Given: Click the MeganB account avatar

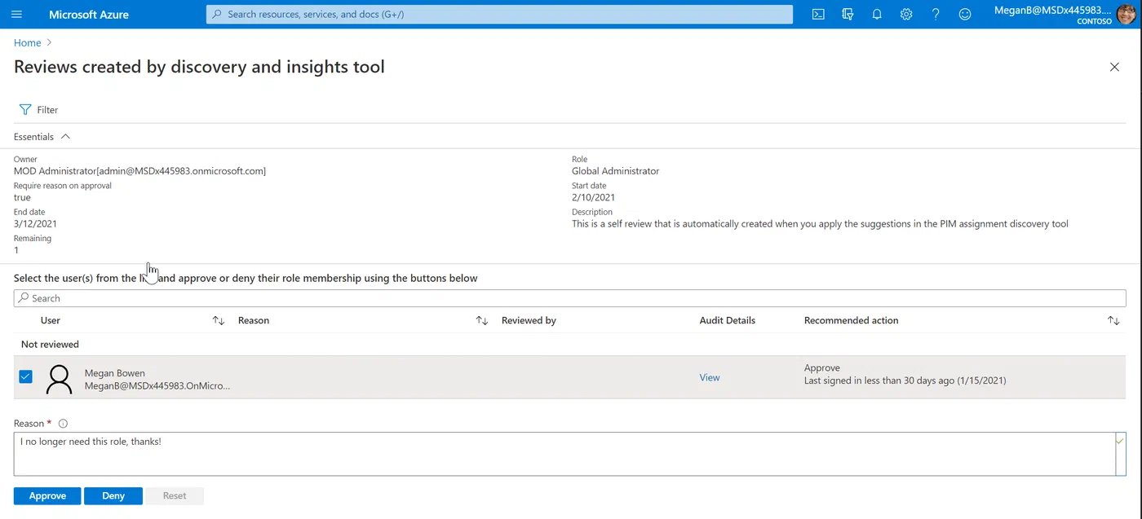Looking at the screenshot, I should coord(1126,15).
